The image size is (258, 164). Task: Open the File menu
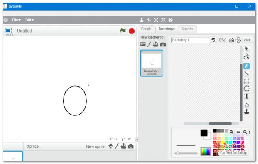pyautogui.click(x=16, y=20)
